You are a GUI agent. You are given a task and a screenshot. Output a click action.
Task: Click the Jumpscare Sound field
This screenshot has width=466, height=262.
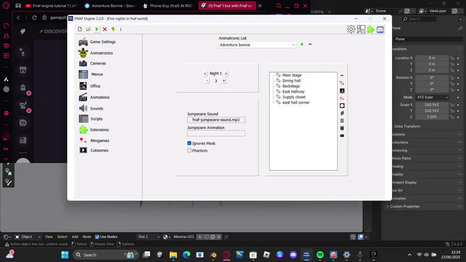[216, 120]
